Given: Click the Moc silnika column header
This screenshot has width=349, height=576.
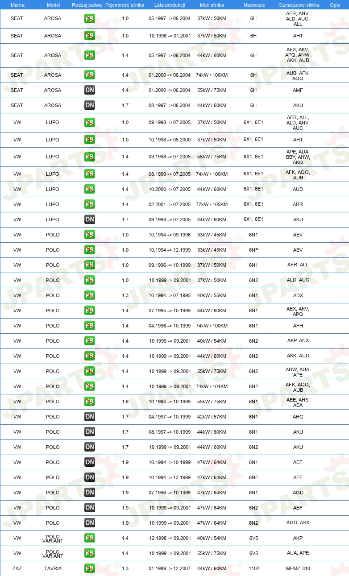Looking at the screenshot, I should pyautogui.click(x=212, y=4).
